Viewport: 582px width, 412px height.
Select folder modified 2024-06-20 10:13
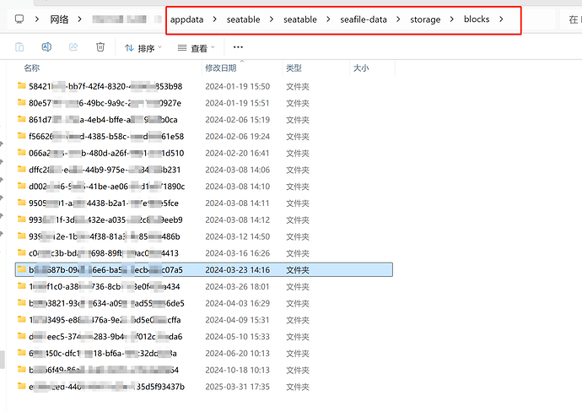click(204, 354)
